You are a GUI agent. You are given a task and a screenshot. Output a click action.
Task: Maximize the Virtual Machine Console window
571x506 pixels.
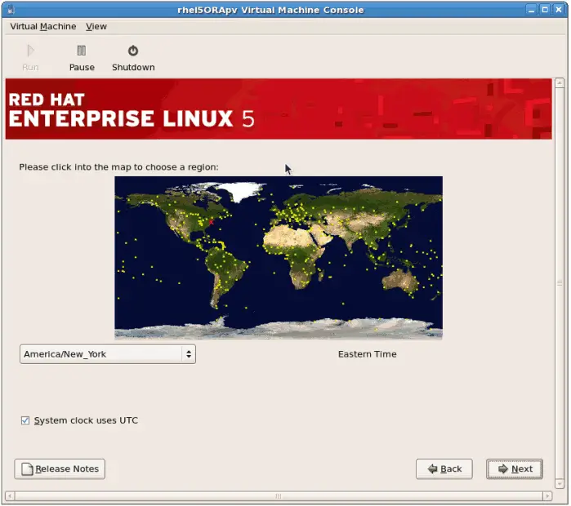(x=543, y=9)
